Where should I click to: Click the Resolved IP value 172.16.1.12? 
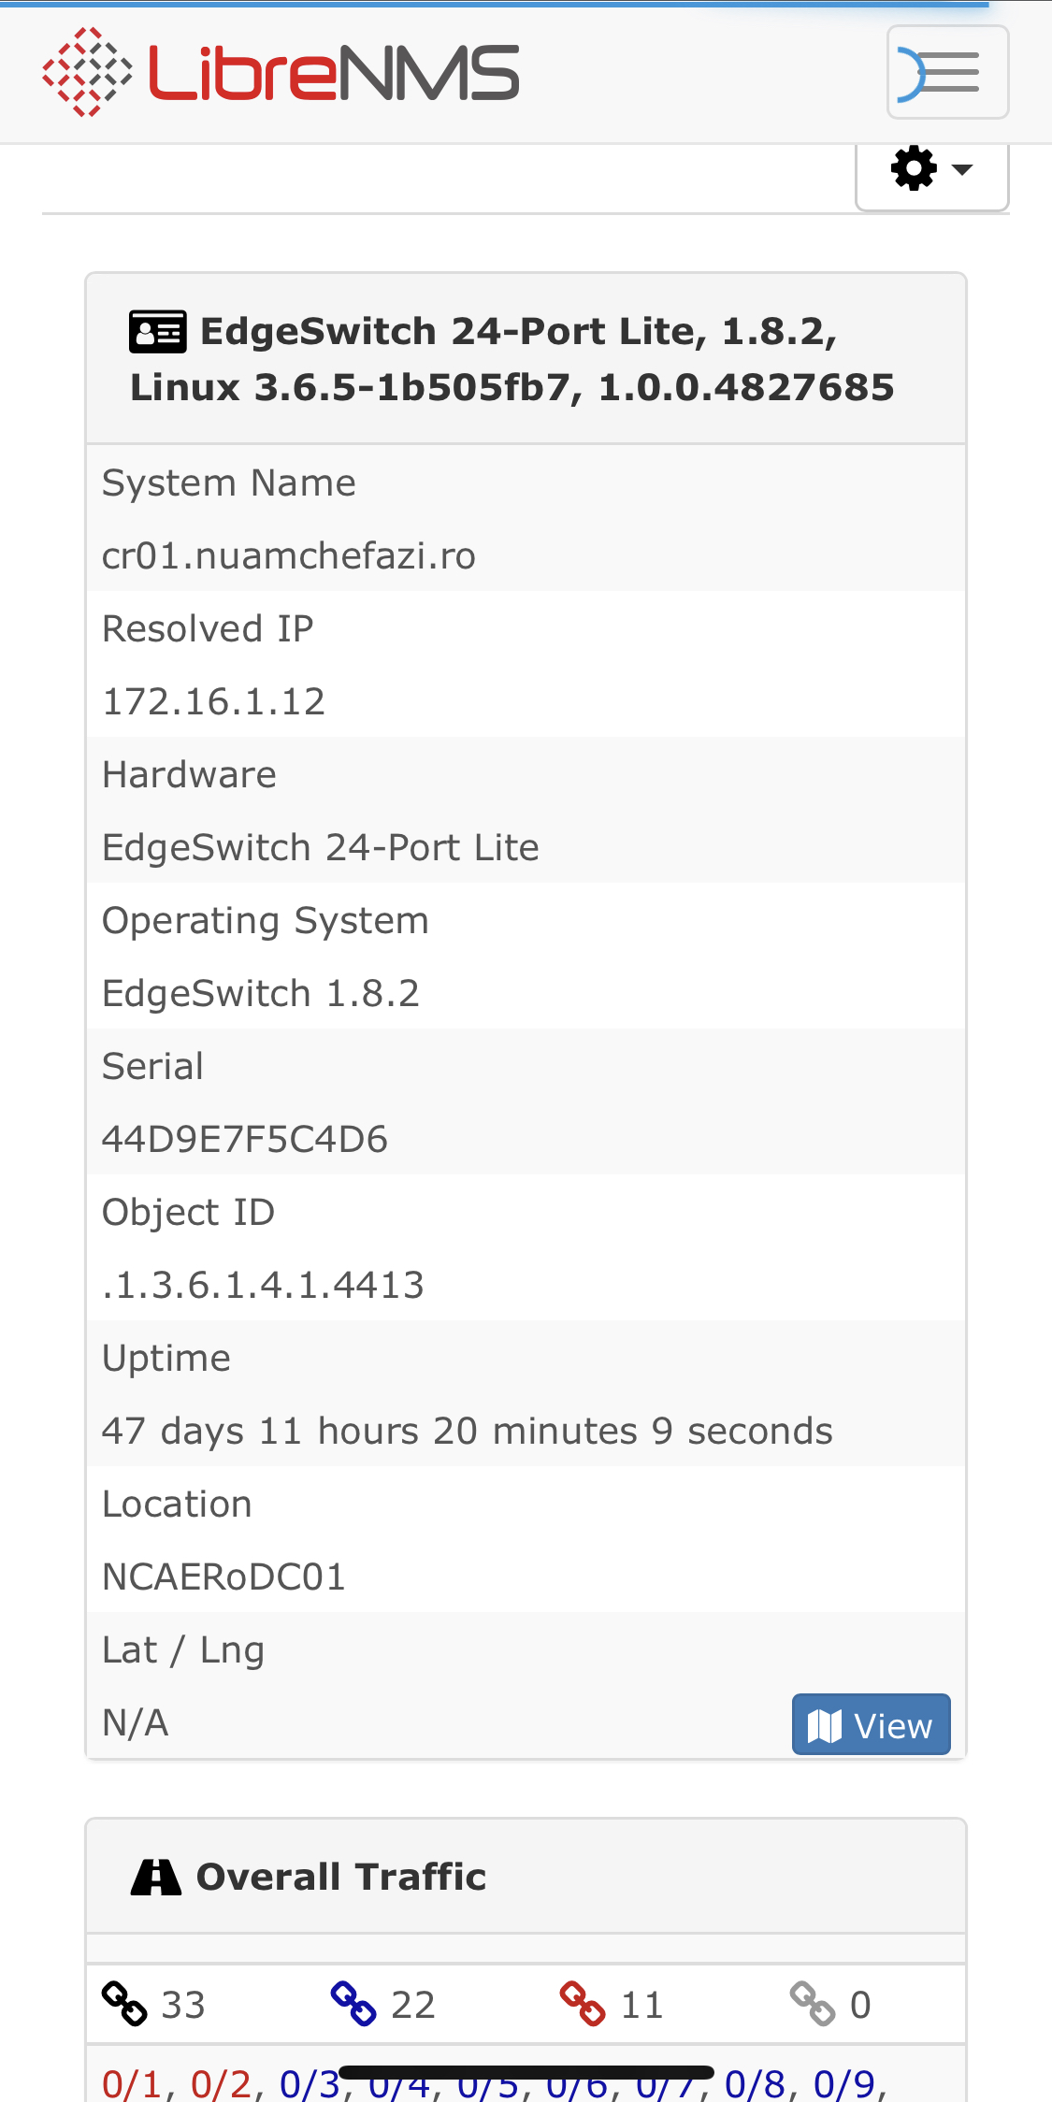click(213, 700)
